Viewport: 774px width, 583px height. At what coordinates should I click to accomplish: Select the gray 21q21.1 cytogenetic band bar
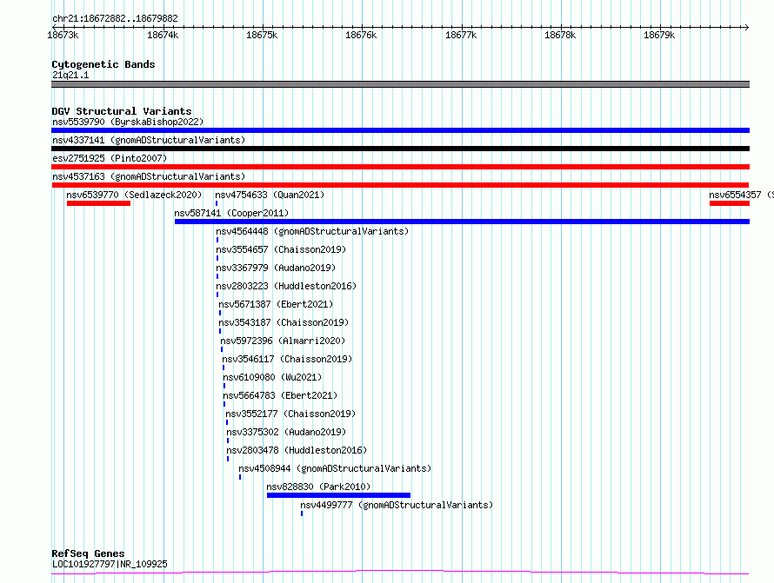point(400,84)
